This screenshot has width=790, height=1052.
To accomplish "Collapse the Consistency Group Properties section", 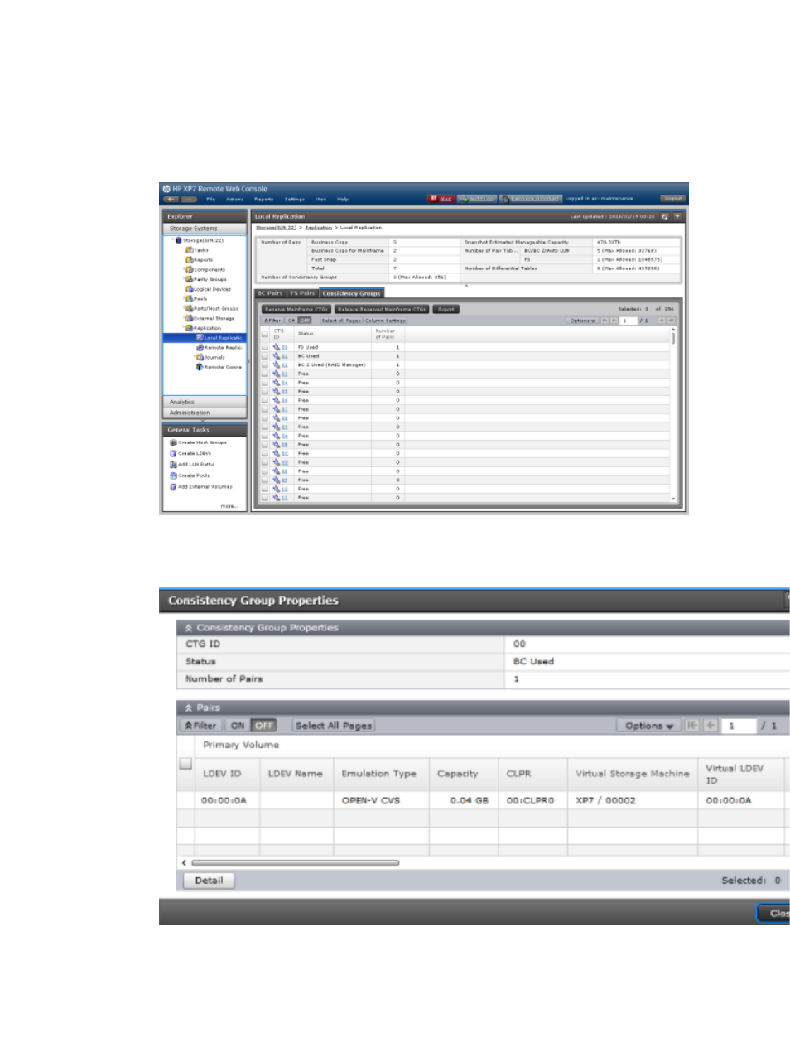I will 189,628.
